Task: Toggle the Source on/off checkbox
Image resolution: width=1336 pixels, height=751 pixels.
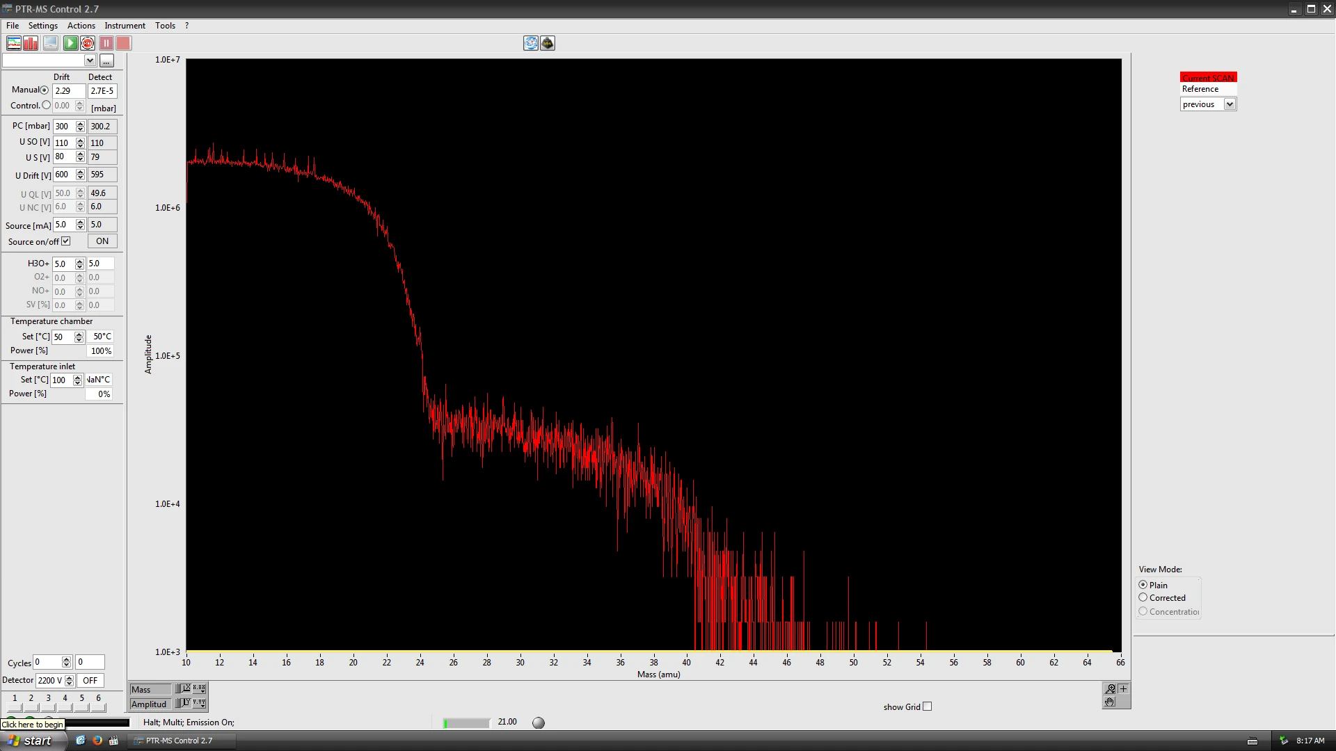Action: [66, 241]
